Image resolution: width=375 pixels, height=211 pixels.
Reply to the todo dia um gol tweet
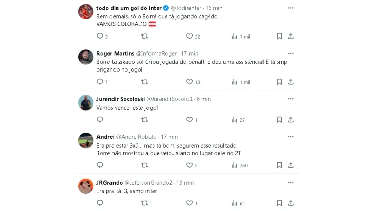click(x=100, y=36)
